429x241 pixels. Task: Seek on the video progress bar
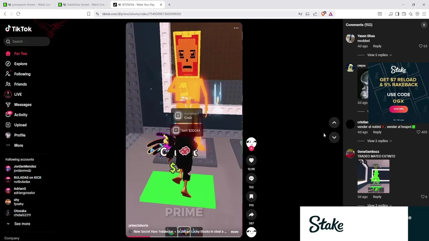pyautogui.click(x=184, y=237)
